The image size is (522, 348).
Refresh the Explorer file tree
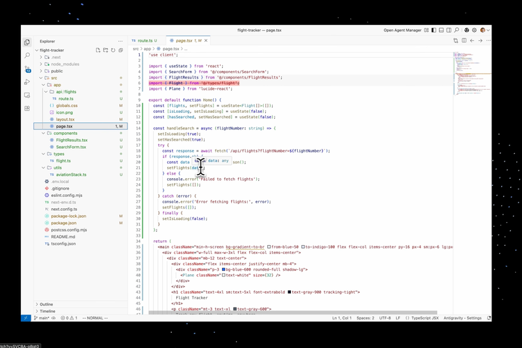coord(113,50)
